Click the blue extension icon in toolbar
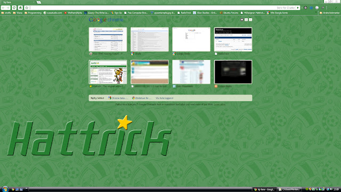 [x=311, y=8]
